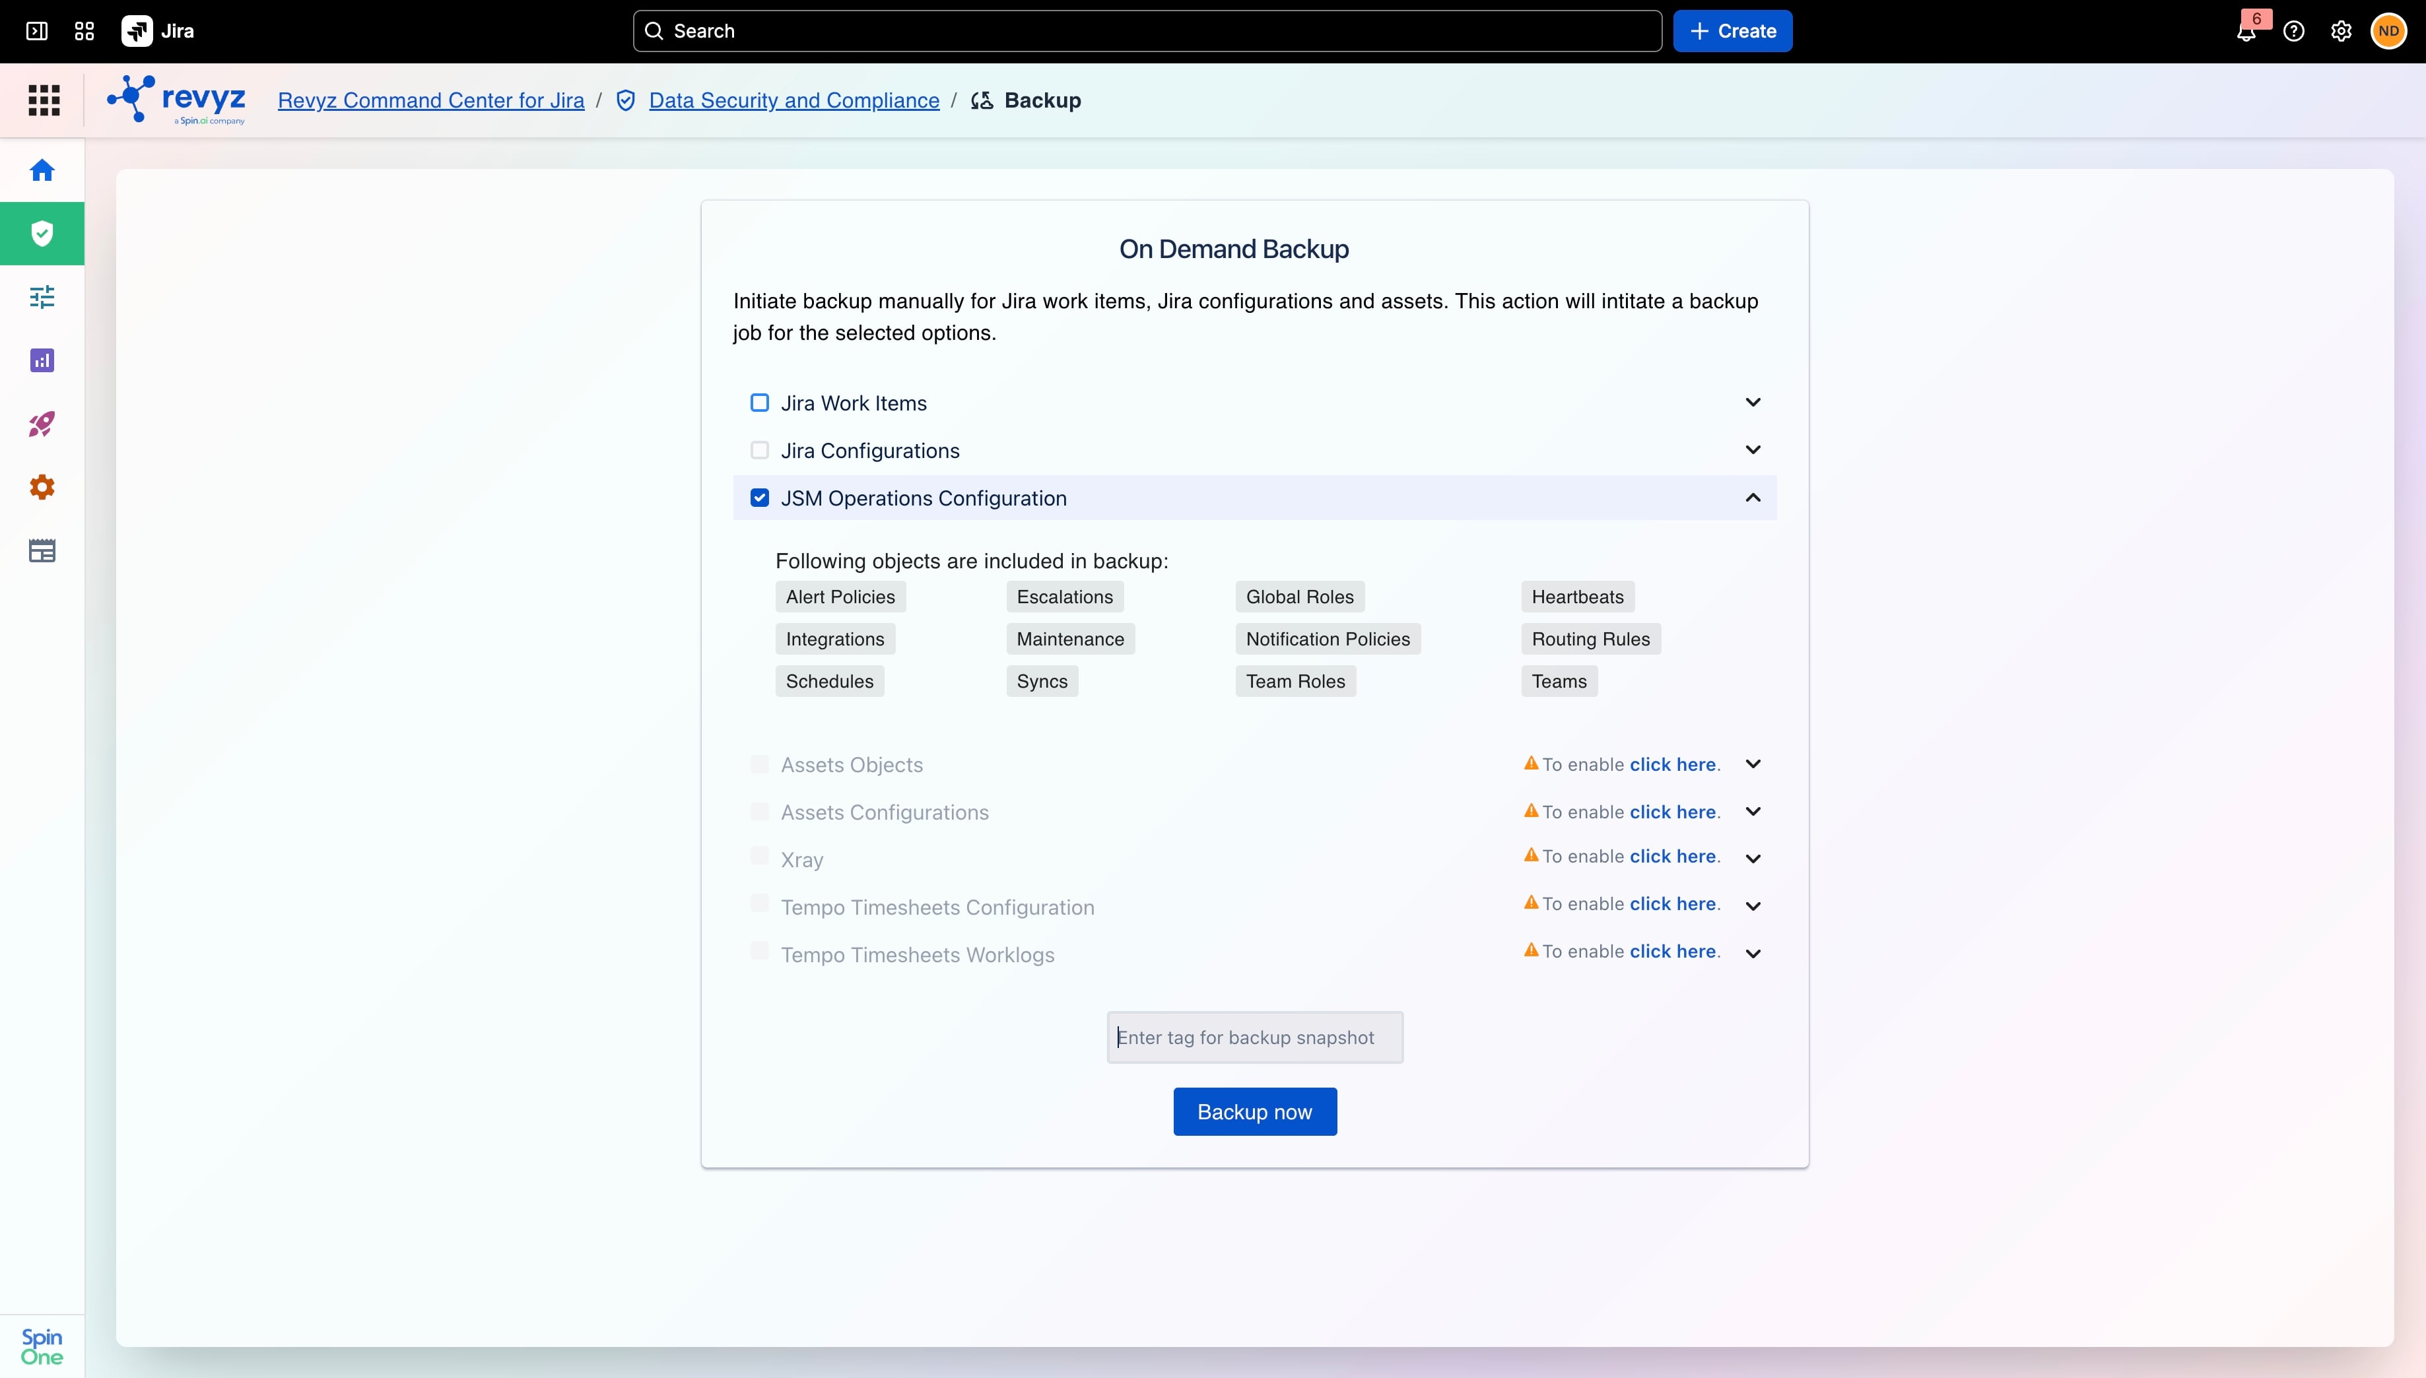Viewport: 2426px width, 1378px height.
Task: Click 'click here' to enable Assets Objects
Action: pos(1673,764)
